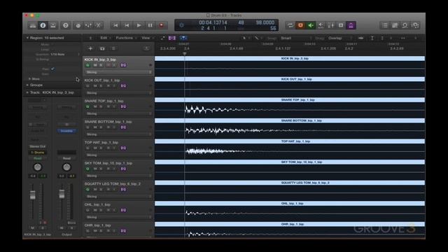Toggle Show Automation button beside View menu
The image size is (448, 252).
point(163,38)
